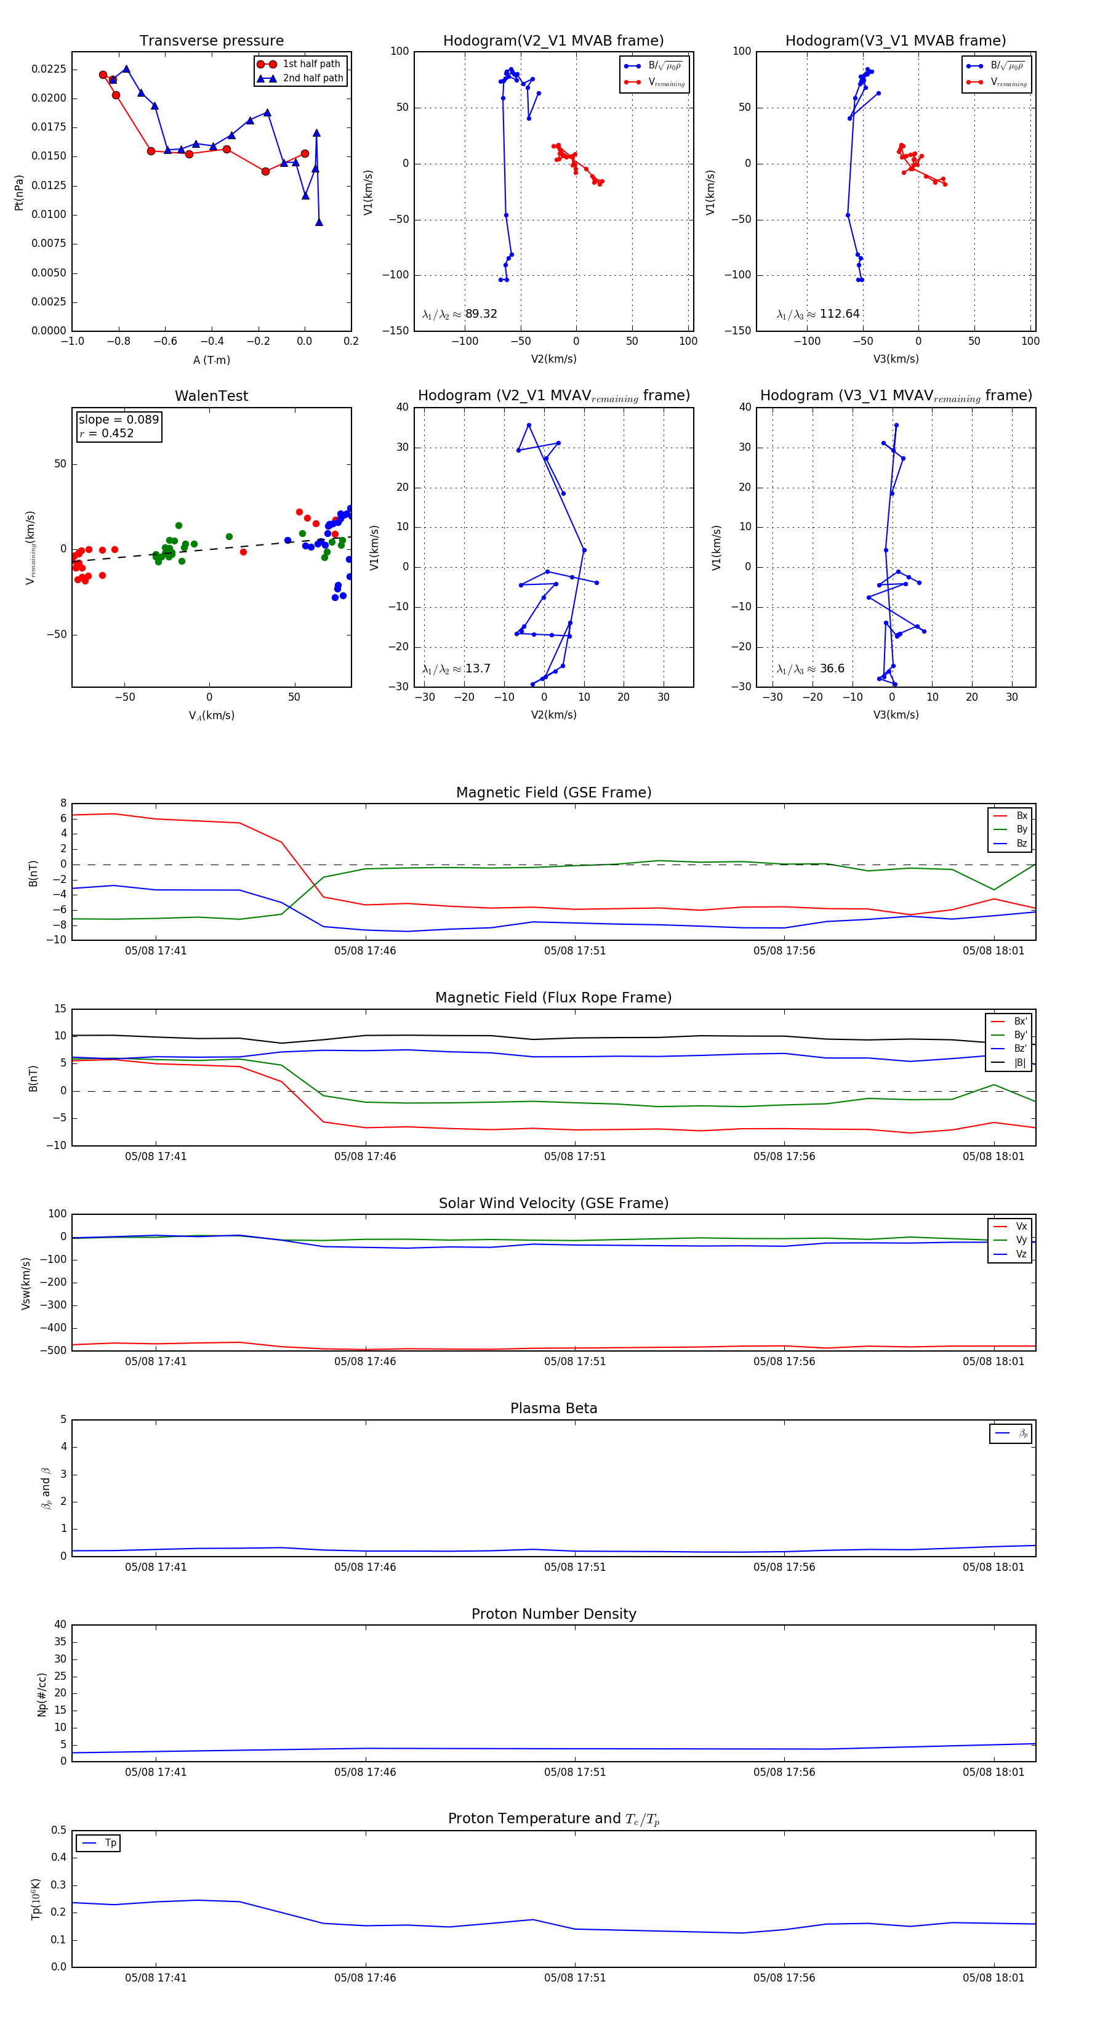This screenshot has height=2032, width=1108.
Task: Select the By legend entry in GSE plot
Action: pyautogui.click(x=1010, y=829)
